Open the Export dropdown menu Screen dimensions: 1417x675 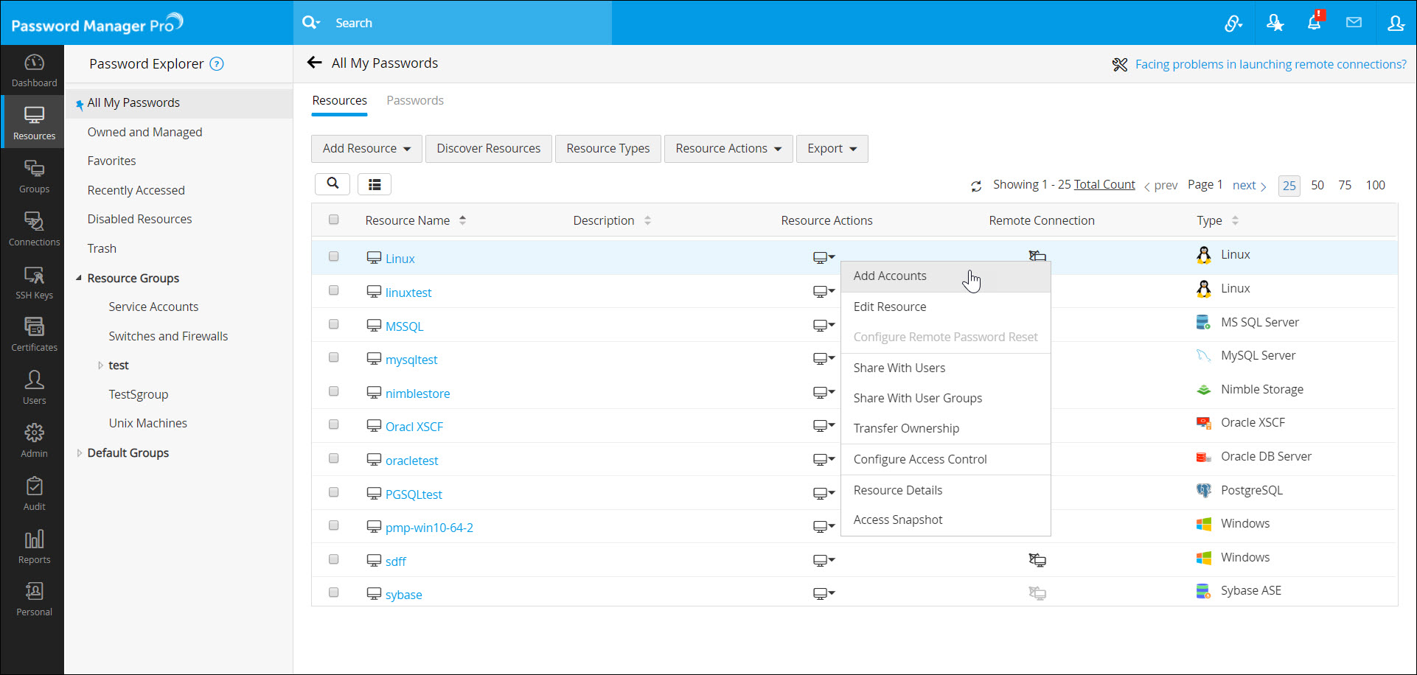832,149
